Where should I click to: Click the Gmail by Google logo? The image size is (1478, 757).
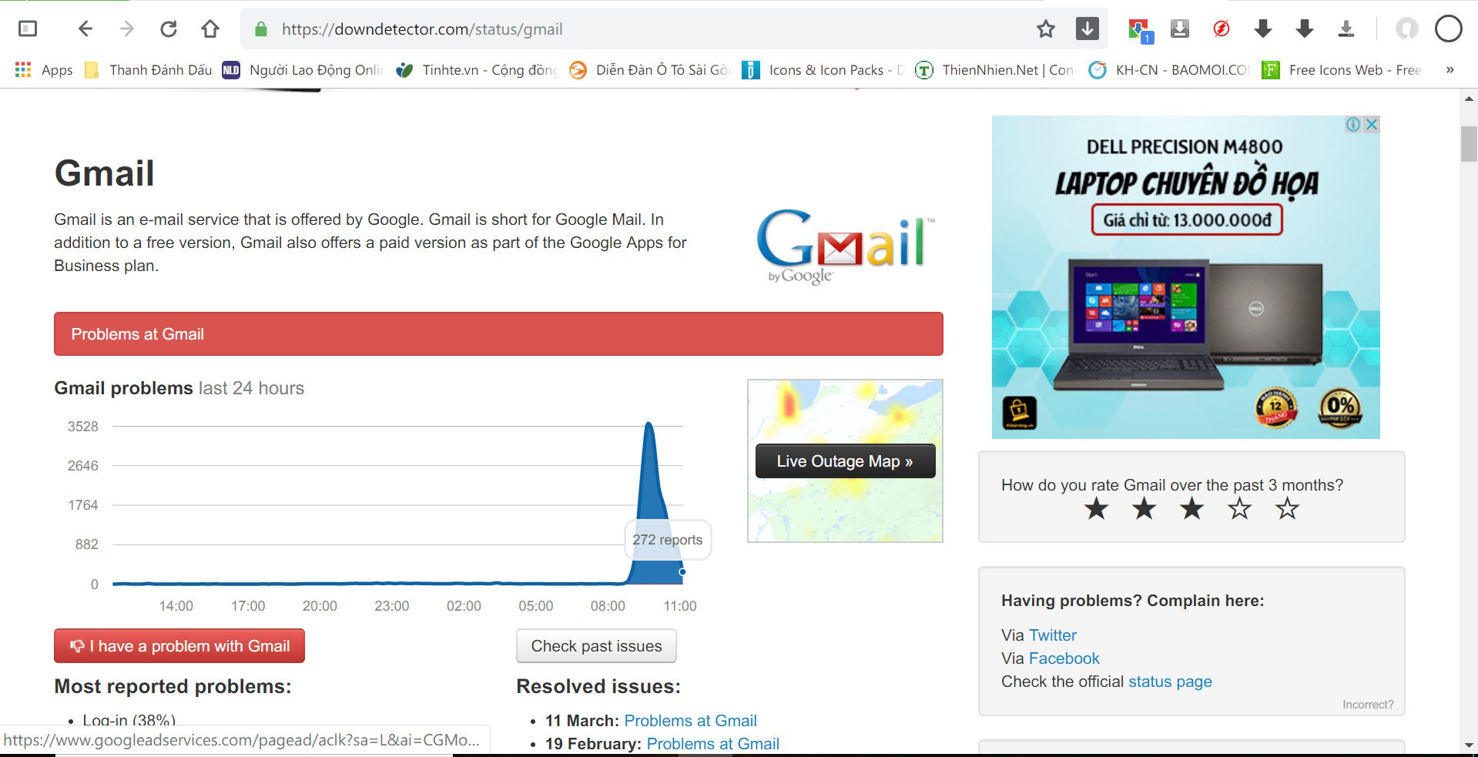pyautogui.click(x=846, y=246)
